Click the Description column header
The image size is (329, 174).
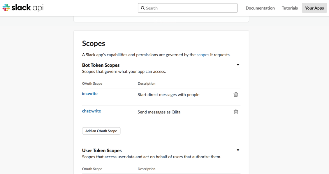click(146, 83)
